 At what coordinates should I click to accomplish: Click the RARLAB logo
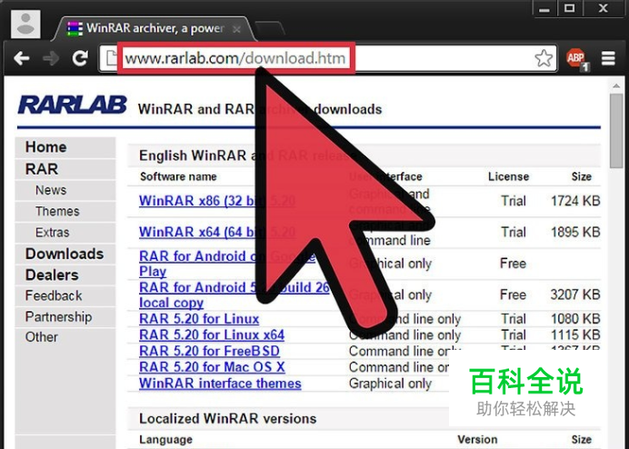[72, 105]
